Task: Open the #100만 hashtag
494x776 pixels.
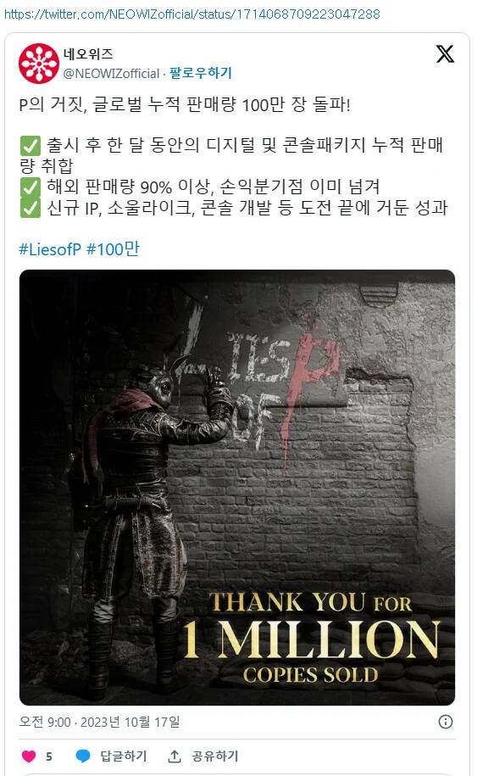Action: point(113,249)
